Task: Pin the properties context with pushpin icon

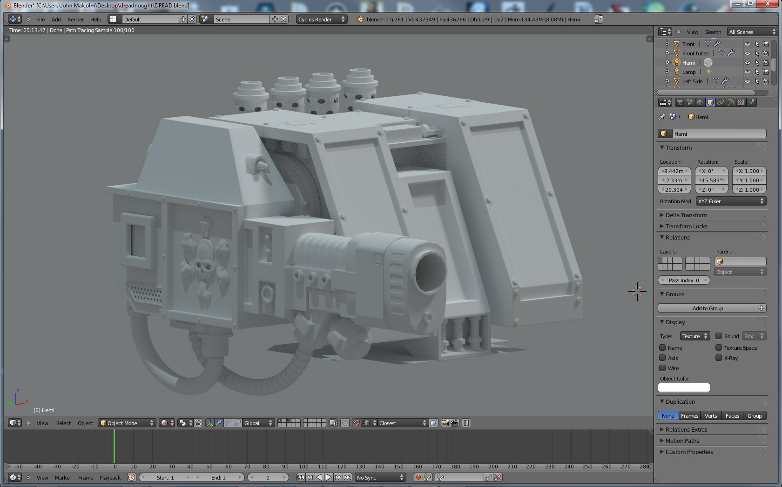Action: (662, 117)
